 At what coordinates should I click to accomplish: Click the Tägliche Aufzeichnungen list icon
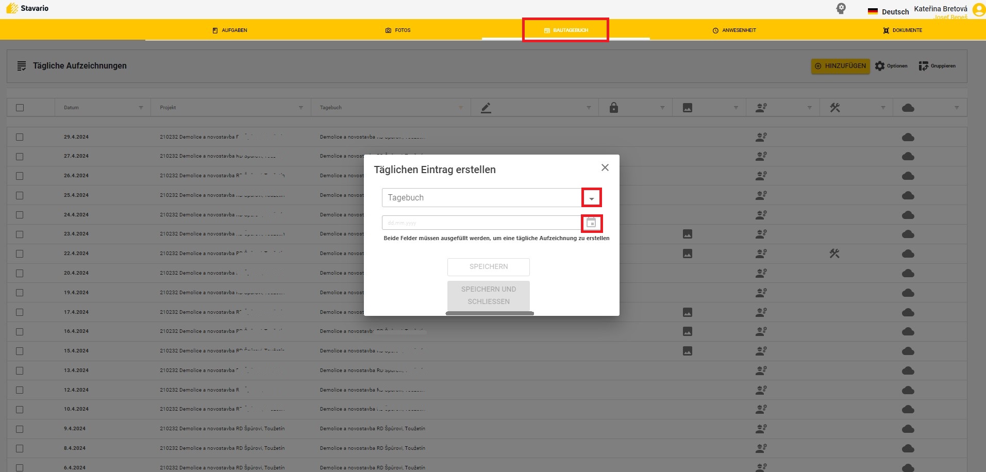pyautogui.click(x=22, y=66)
